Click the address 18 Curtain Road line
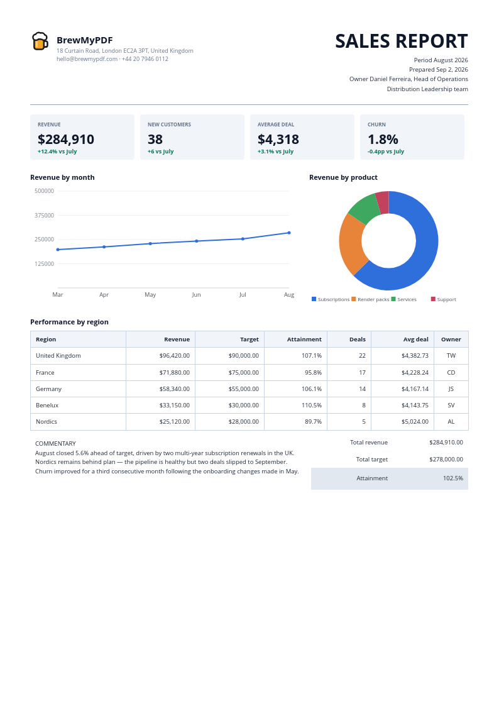499x706 pixels. [125, 51]
